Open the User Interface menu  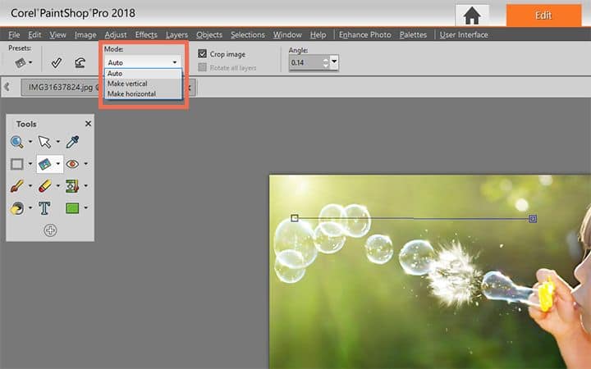pyautogui.click(x=464, y=35)
